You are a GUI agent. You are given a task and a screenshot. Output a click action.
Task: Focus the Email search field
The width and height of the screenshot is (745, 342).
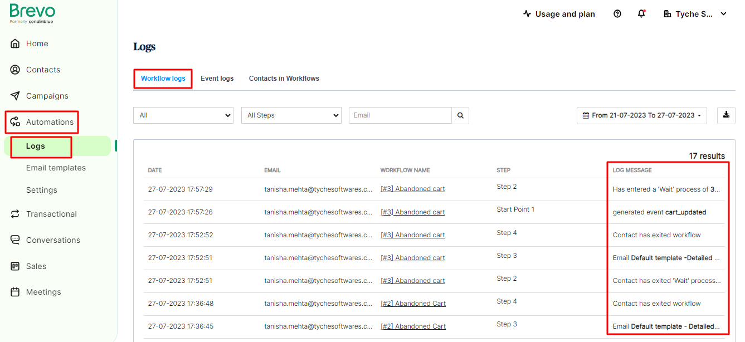coord(400,115)
